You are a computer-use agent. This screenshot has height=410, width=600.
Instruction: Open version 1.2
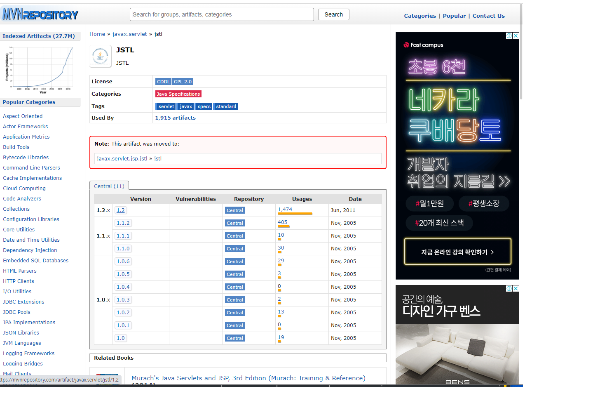(121, 210)
